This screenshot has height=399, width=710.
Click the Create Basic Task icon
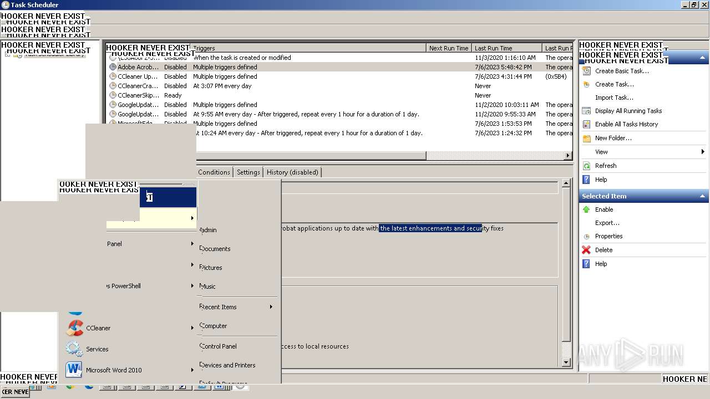point(586,71)
